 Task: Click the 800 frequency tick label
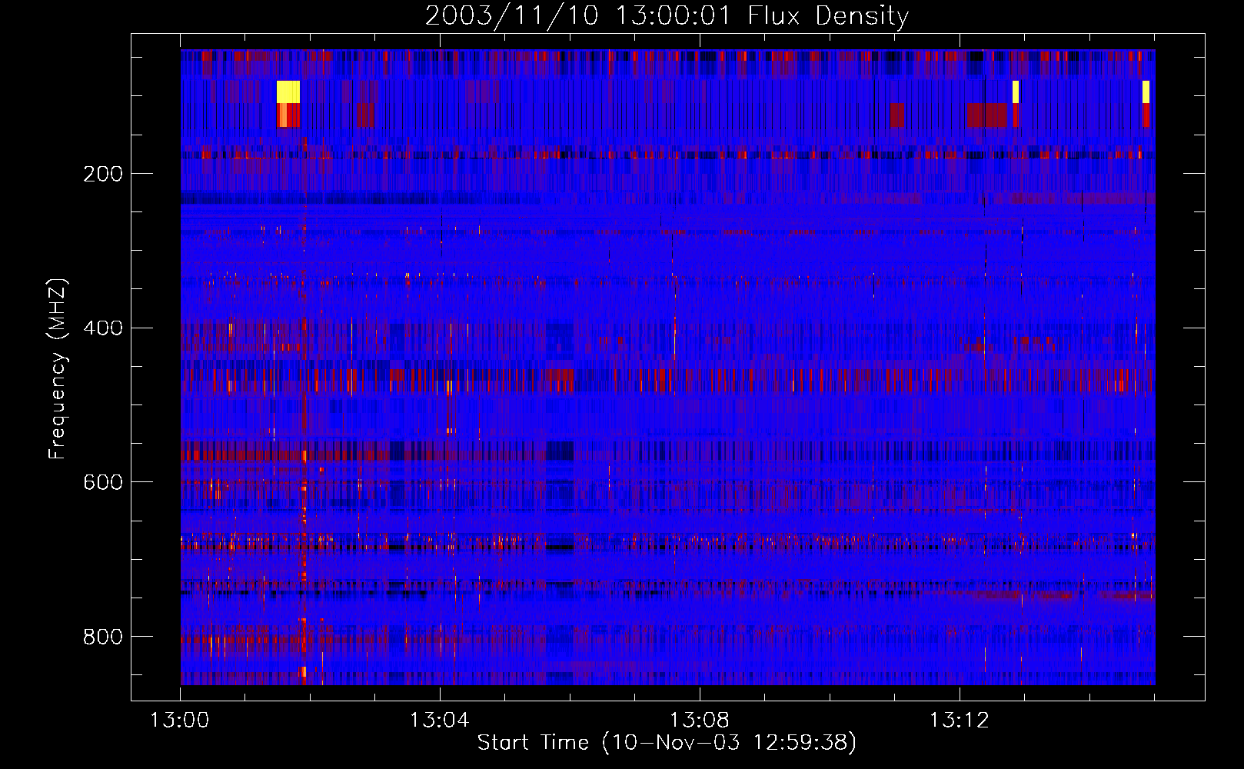point(103,637)
